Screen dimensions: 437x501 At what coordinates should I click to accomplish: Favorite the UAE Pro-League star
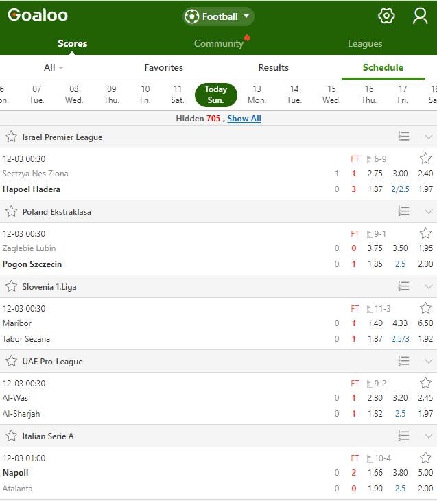[x=12, y=361]
